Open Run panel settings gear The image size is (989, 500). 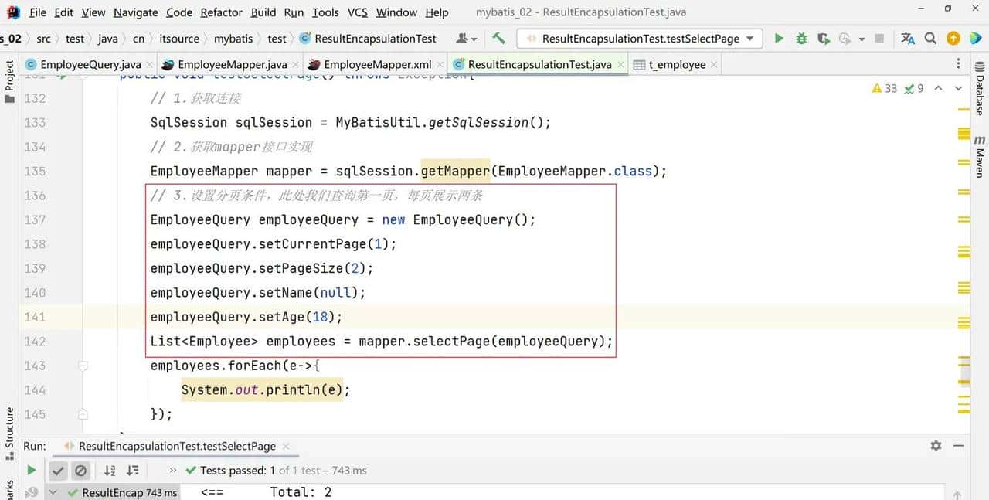(936, 446)
